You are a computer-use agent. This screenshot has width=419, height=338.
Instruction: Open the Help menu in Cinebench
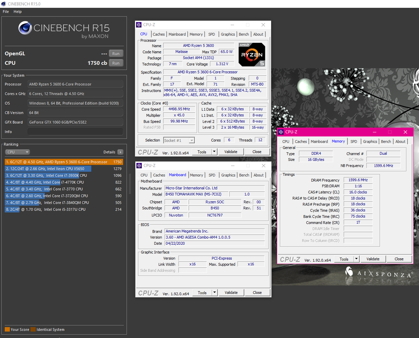click(18, 12)
